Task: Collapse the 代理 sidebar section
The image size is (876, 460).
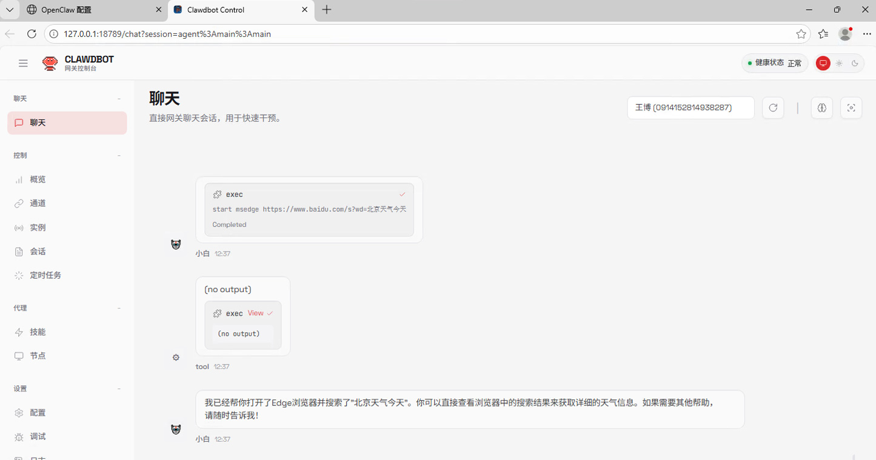Action: coord(119,308)
